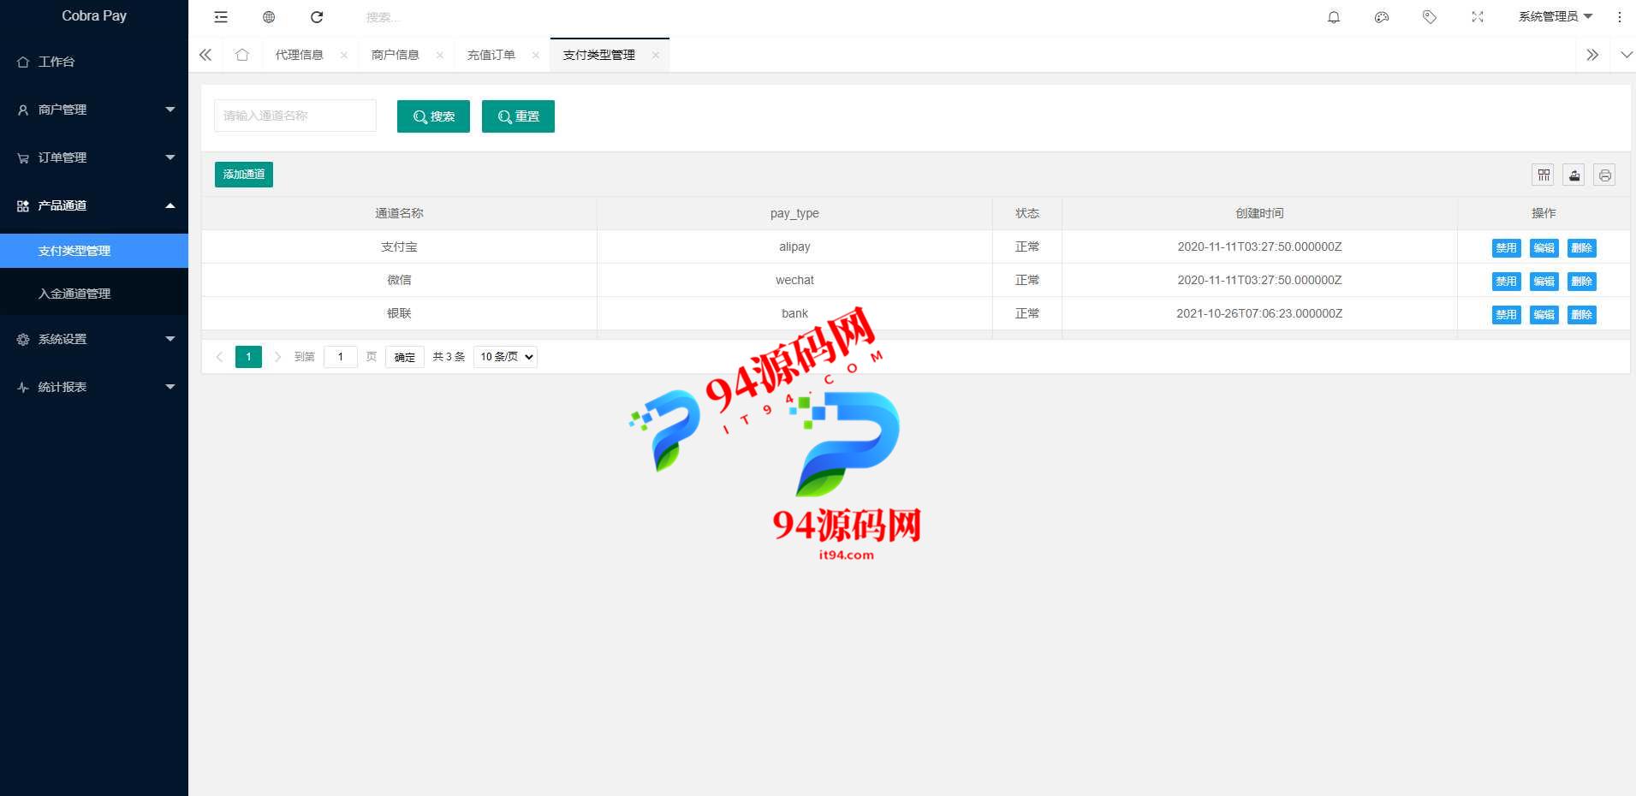Click the 请输入通道名称 input field
The image size is (1636, 796).
click(x=295, y=116)
